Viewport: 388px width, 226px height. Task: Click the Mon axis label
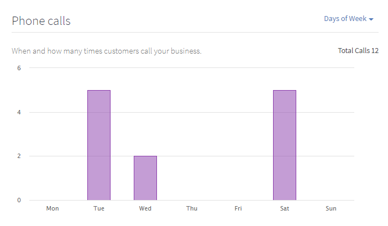(53, 208)
